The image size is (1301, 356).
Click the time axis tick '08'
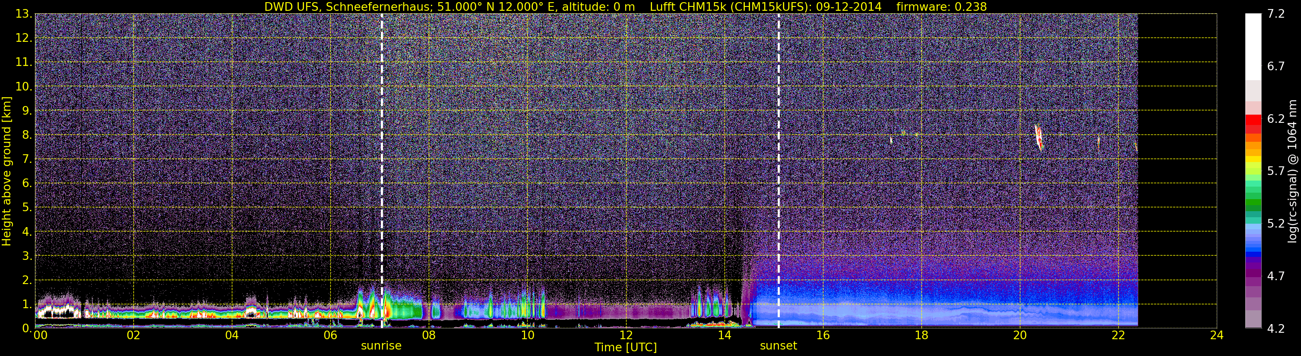coord(429,335)
